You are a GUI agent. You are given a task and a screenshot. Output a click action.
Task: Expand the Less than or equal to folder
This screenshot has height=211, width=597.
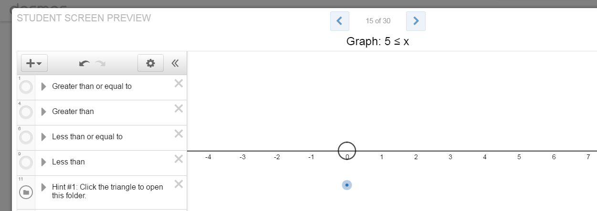click(x=43, y=137)
